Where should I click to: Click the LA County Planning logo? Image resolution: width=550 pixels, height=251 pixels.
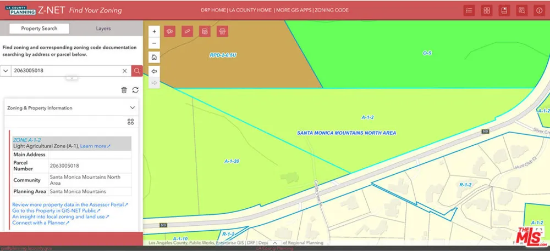click(21, 10)
